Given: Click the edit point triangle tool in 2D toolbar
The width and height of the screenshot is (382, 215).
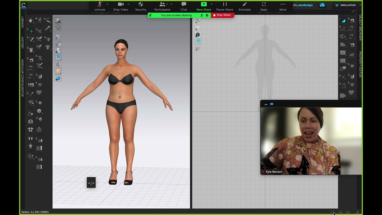Looking at the screenshot, I should (x=343, y=29).
